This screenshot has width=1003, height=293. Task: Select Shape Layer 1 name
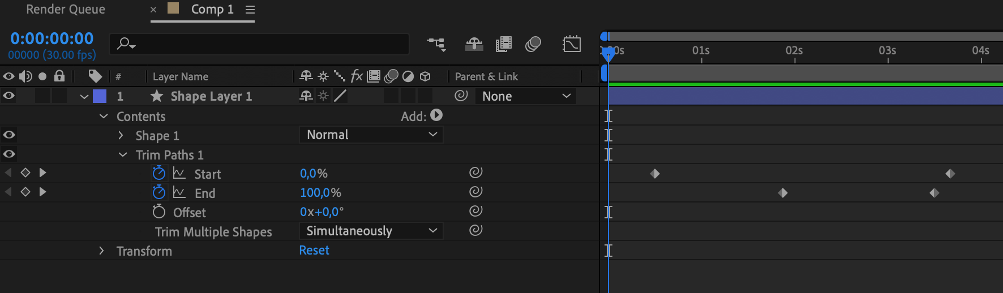pos(211,96)
